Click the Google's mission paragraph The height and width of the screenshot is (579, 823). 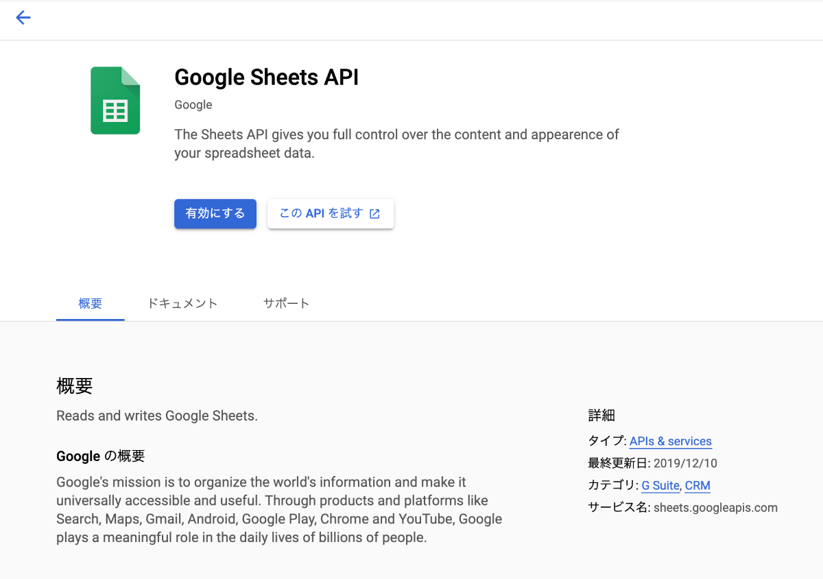click(x=279, y=510)
